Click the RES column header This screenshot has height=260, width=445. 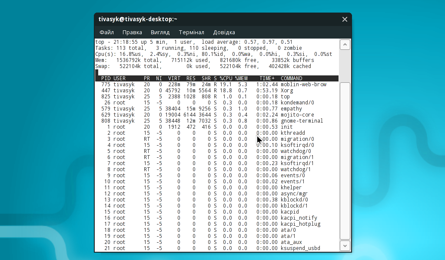[191, 78]
